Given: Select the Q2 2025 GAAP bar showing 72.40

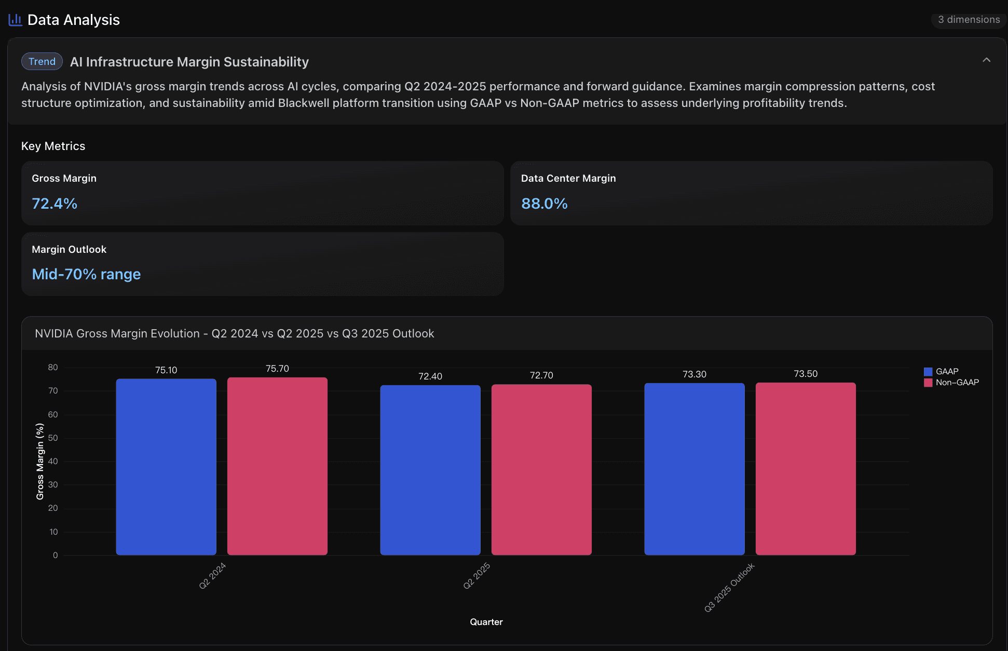Looking at the screenshot, I should tap(430, 467).
